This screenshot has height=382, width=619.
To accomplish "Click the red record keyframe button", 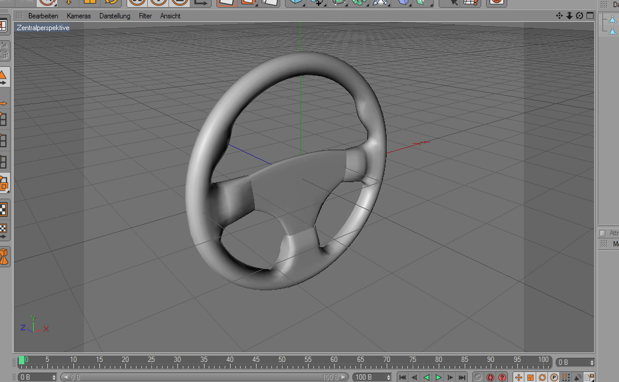I will click(490, 377).
